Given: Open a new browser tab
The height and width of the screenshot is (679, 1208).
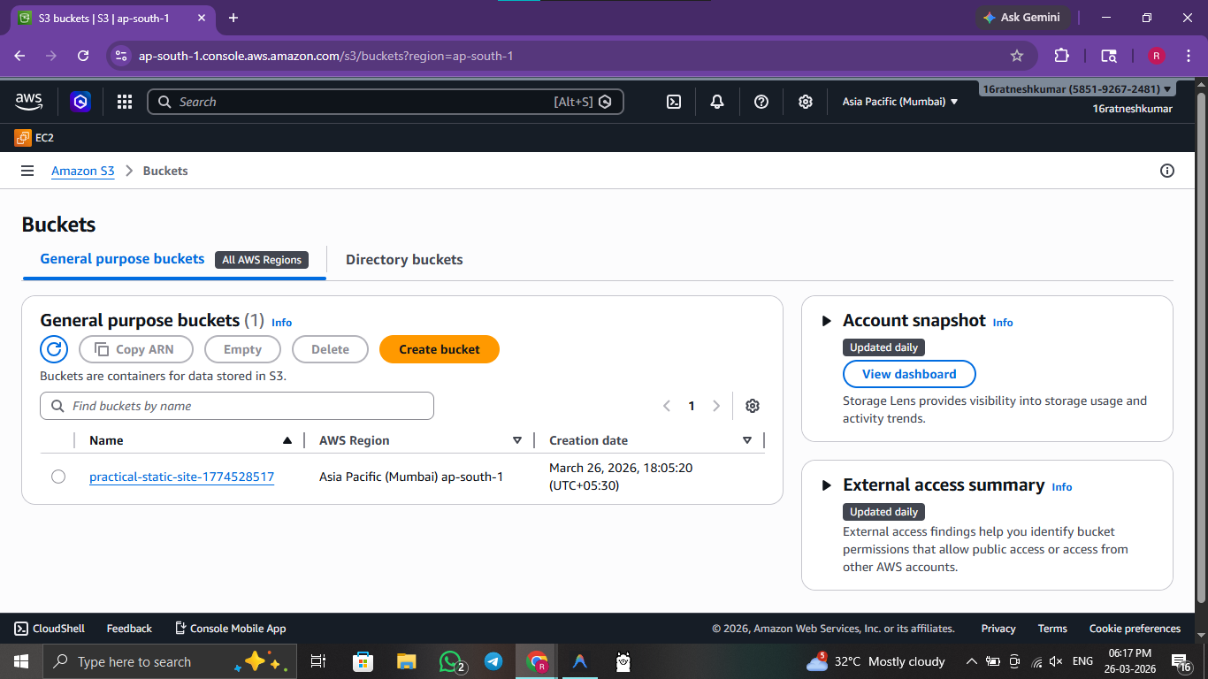Looking at the screenshot, I should pyautogui.click(x=233, y=18).
